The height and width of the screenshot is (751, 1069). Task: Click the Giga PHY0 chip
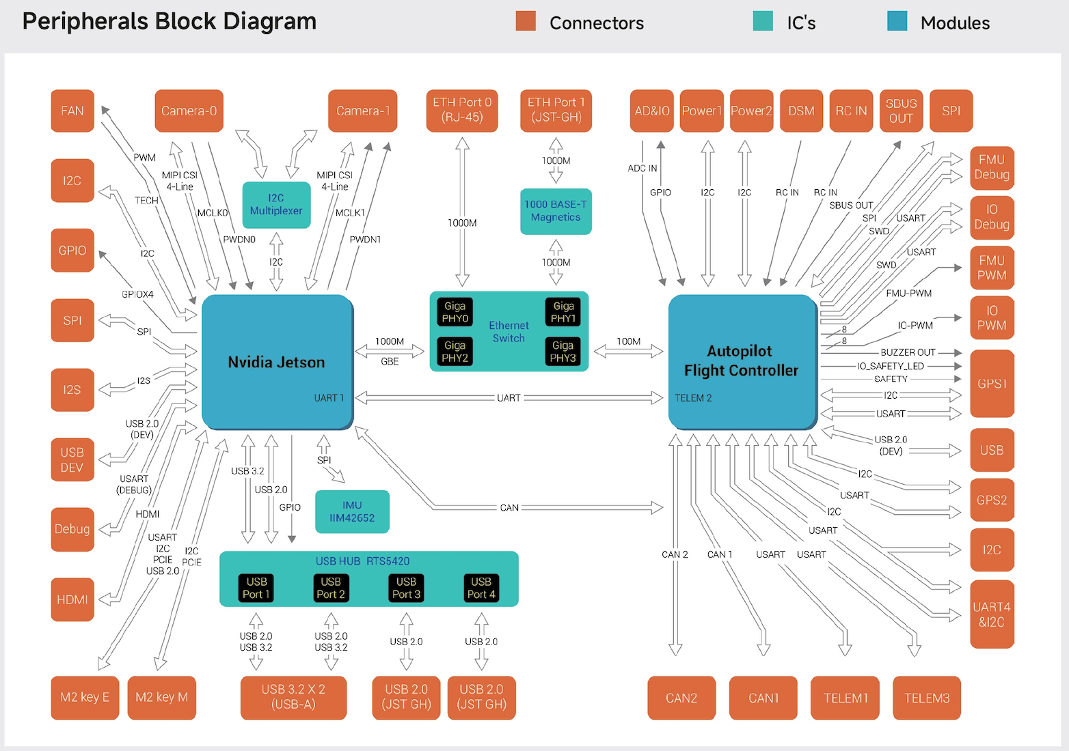(455, 312)
